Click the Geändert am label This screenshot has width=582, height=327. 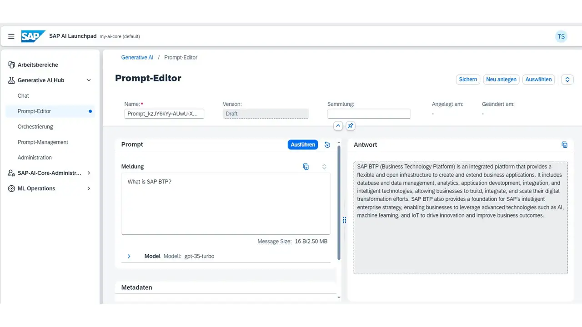coord(498,104)
